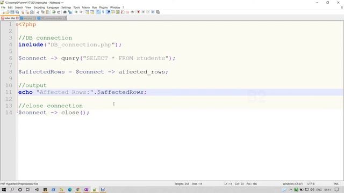Click the Cut (scissors) toolbar icon
This screenshot has height=193, width=344.
(x=38, y=12)
